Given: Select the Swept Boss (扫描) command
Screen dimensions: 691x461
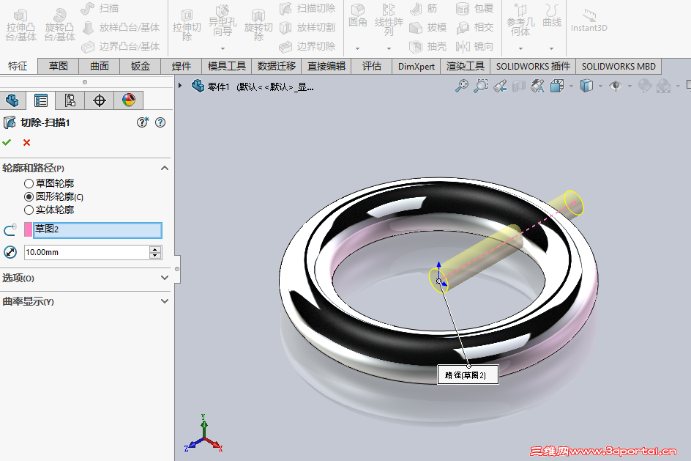Looking at the screenshot, I should [x=100, y=8].
